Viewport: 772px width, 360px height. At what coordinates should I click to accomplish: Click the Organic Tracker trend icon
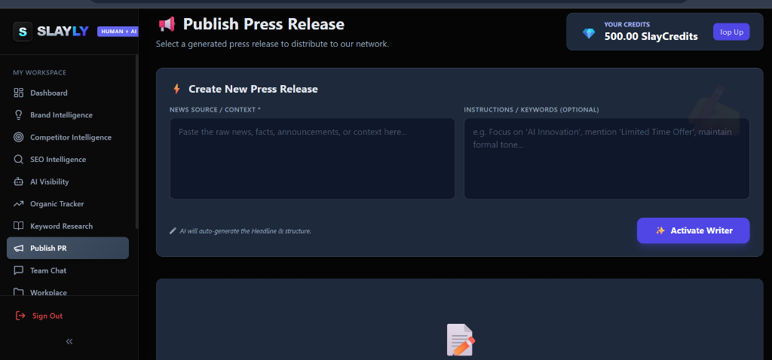pyautogui.click(x=19, y=204)
